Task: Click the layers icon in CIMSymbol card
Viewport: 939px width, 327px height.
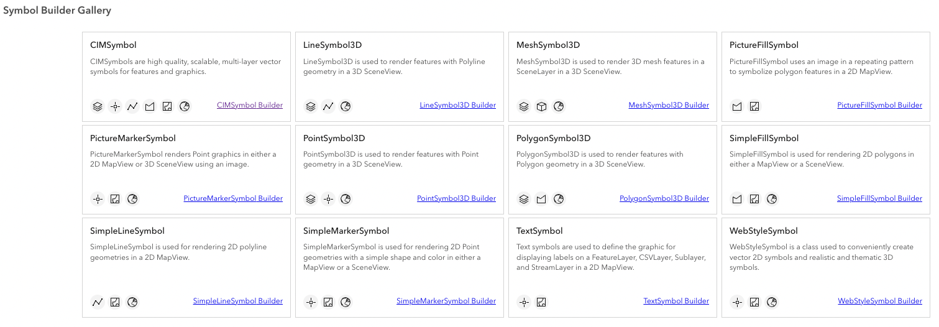Action: point(98,106)
